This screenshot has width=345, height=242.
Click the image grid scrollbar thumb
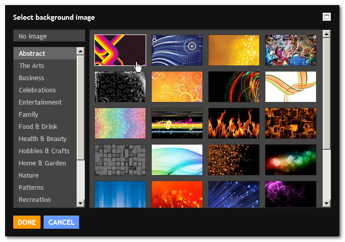(x=326, y=93)
